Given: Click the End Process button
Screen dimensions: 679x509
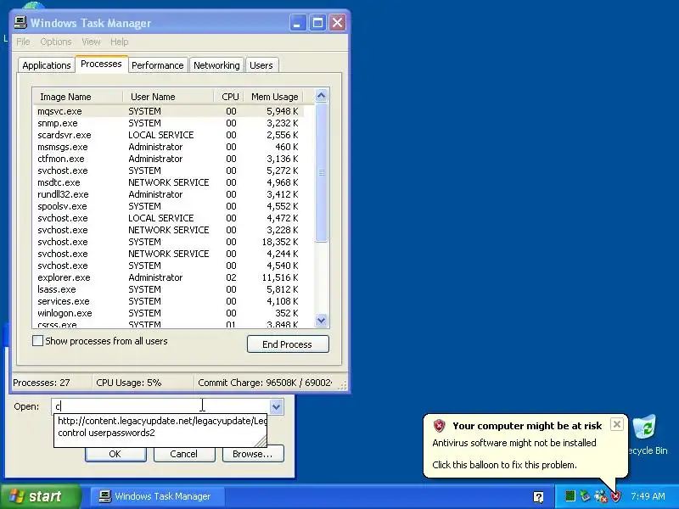Looking at the screenshot, I should pos(288,344).
